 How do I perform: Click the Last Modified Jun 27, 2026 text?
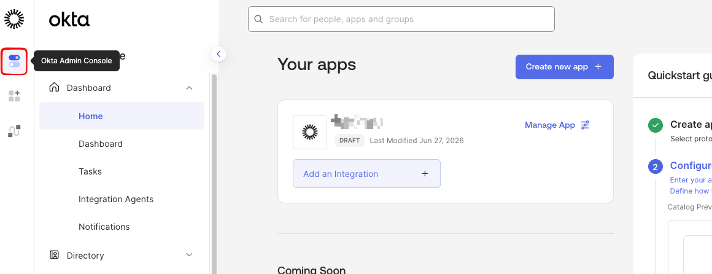[417, 141]
